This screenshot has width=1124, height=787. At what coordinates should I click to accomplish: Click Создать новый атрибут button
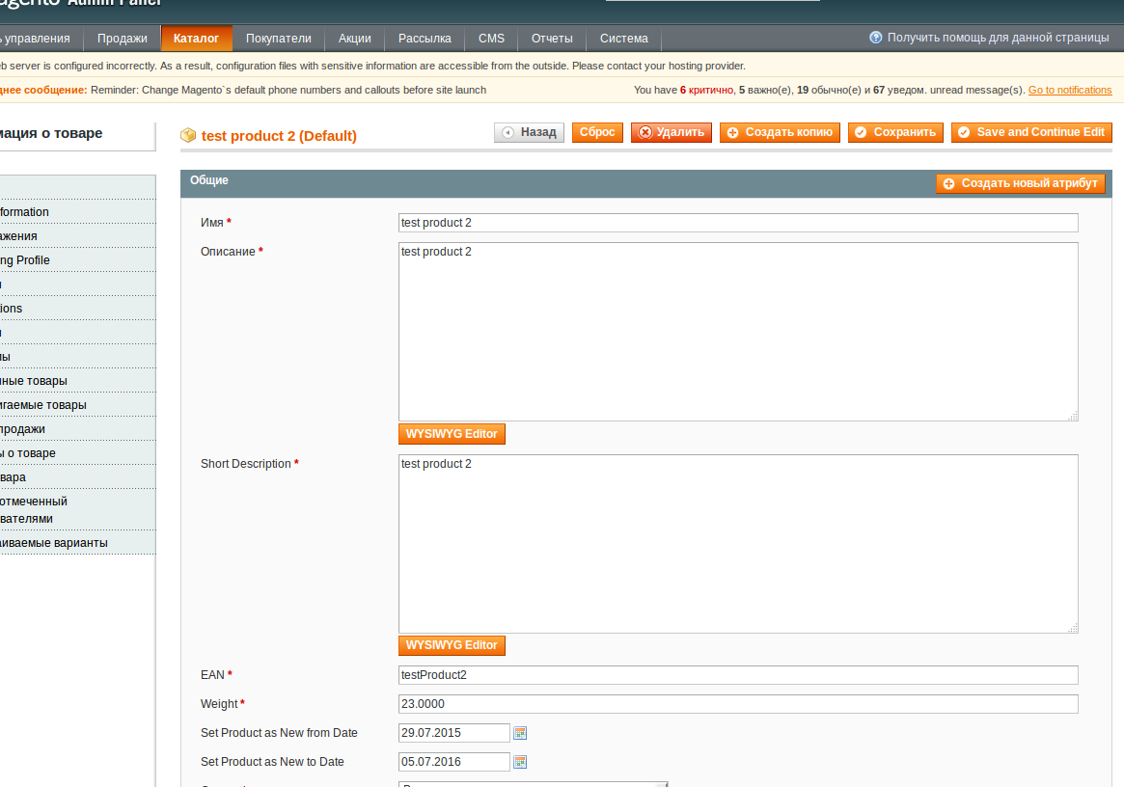(x=1020, y=183)
